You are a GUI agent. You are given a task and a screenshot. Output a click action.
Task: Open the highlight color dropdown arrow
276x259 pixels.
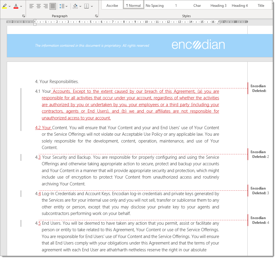point(9,6)
